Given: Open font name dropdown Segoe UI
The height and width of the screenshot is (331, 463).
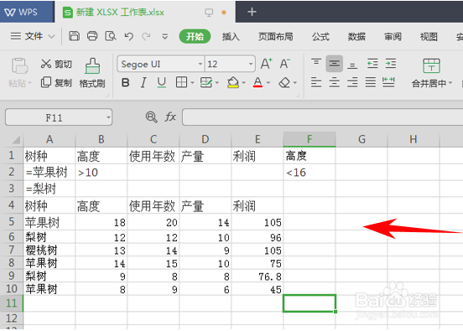Looking at the screenshot, I should point(200,64).
